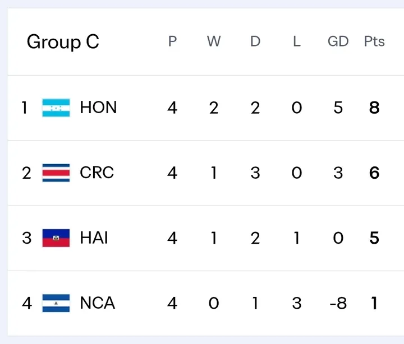Click Costa Rica points value 6
The width and height of the screenshot is (404, 344).
click(x=374, y=173)
